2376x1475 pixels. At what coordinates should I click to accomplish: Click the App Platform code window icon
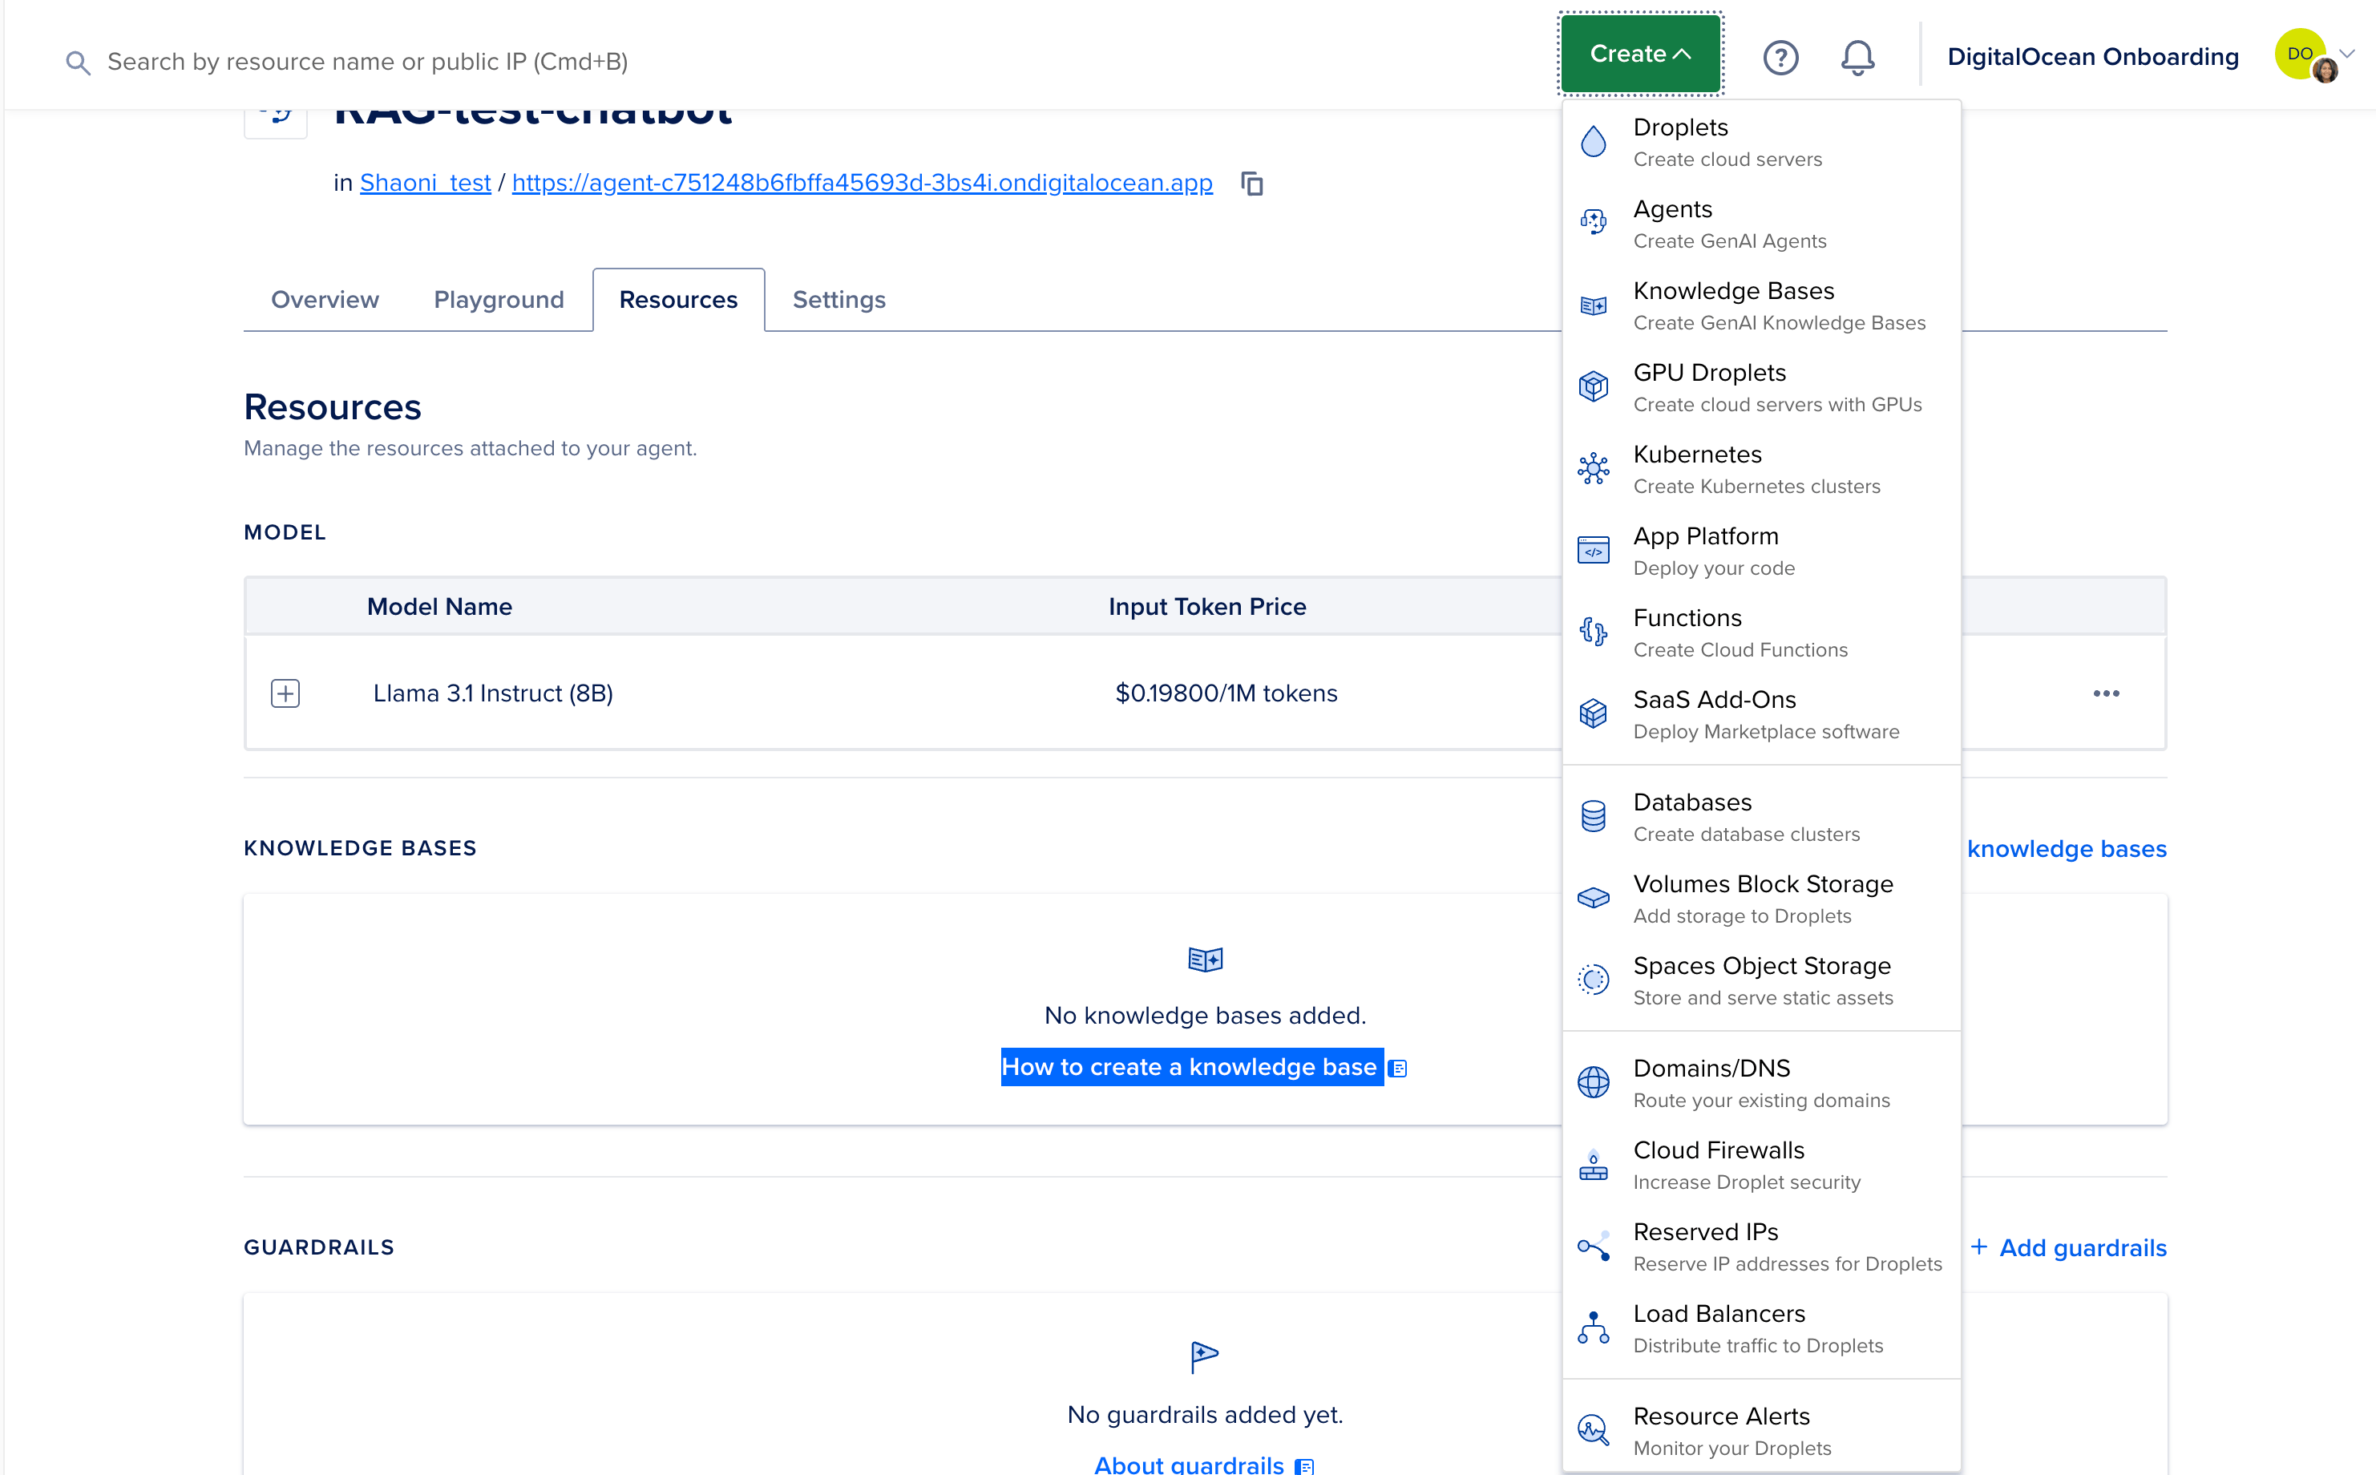click(1593, 550)
